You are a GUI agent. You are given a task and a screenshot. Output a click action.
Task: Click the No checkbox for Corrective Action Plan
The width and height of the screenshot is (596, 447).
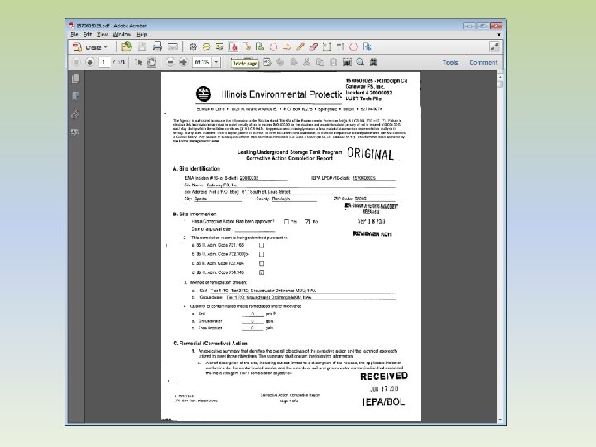coord(307,222)
